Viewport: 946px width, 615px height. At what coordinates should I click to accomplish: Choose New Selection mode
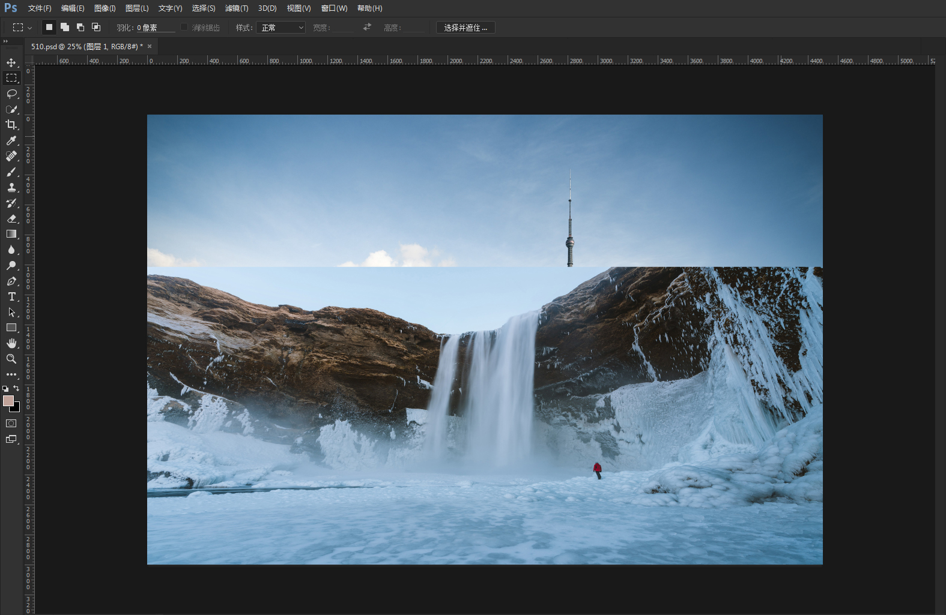(49, 27)
